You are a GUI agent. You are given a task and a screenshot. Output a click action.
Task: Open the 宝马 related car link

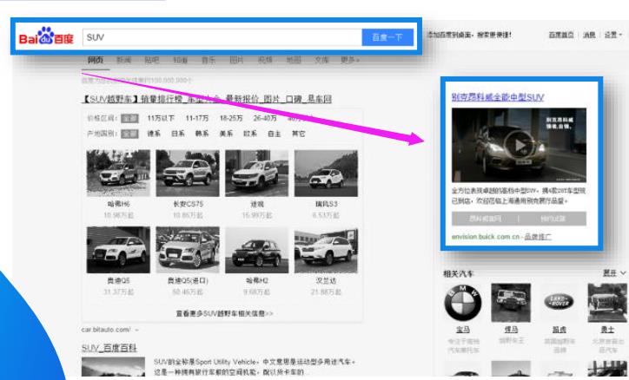[462, 329]
